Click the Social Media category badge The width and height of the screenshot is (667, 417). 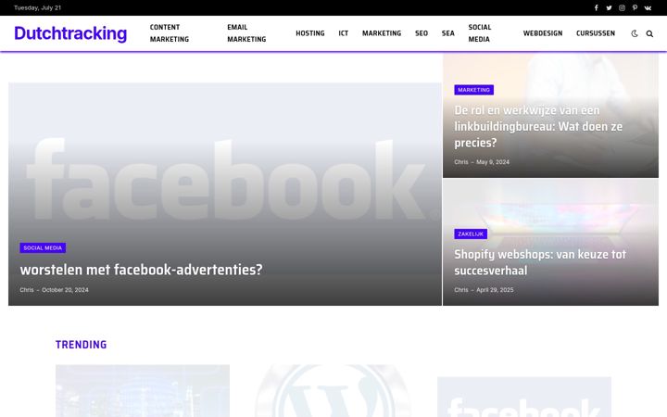43,247
